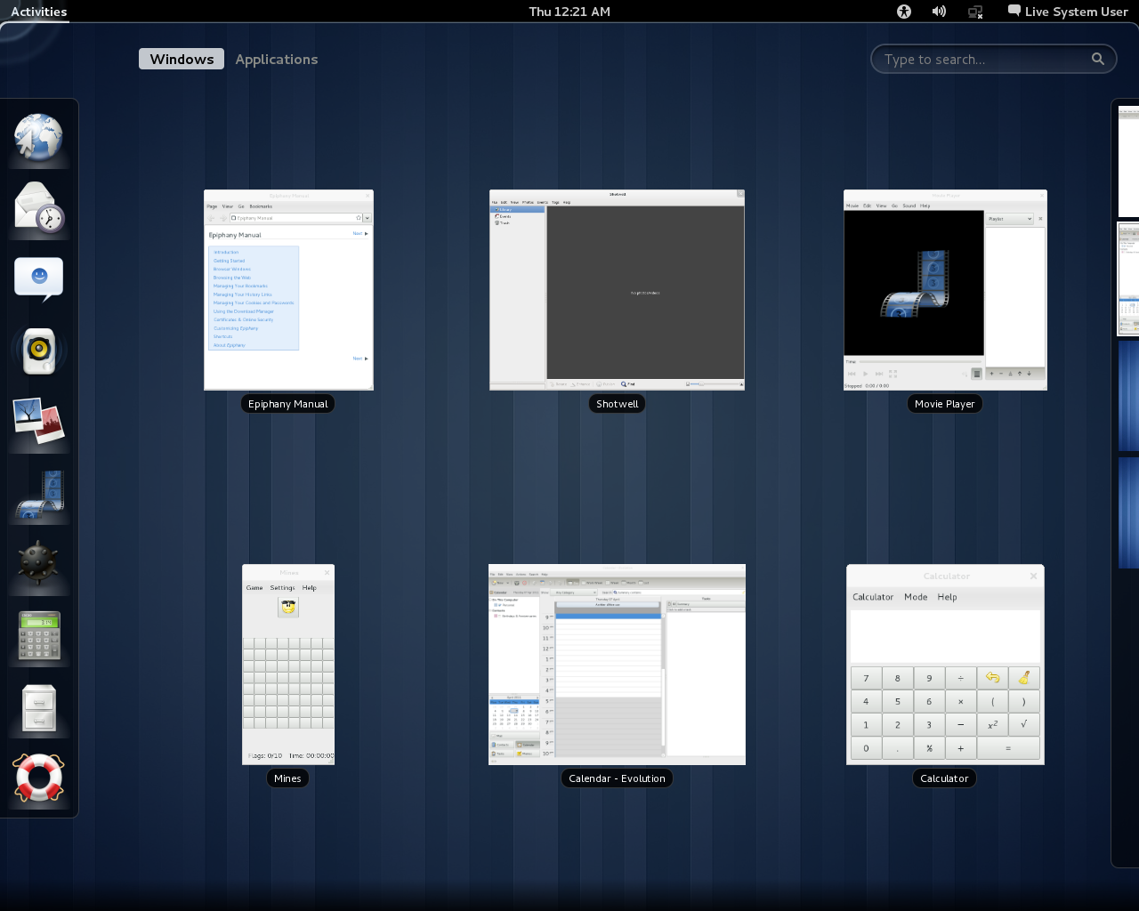Open the volume menu in top bar
The width and height of the screenshot is (1139, 911).
click(x=939, y=12)
